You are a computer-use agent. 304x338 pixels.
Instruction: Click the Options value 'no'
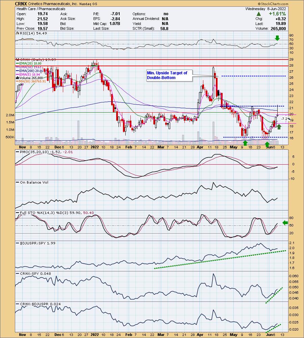[166, 14]
